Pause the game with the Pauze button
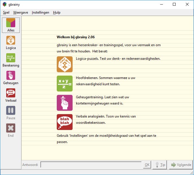 pyautogui.click(x=11, y=113)
